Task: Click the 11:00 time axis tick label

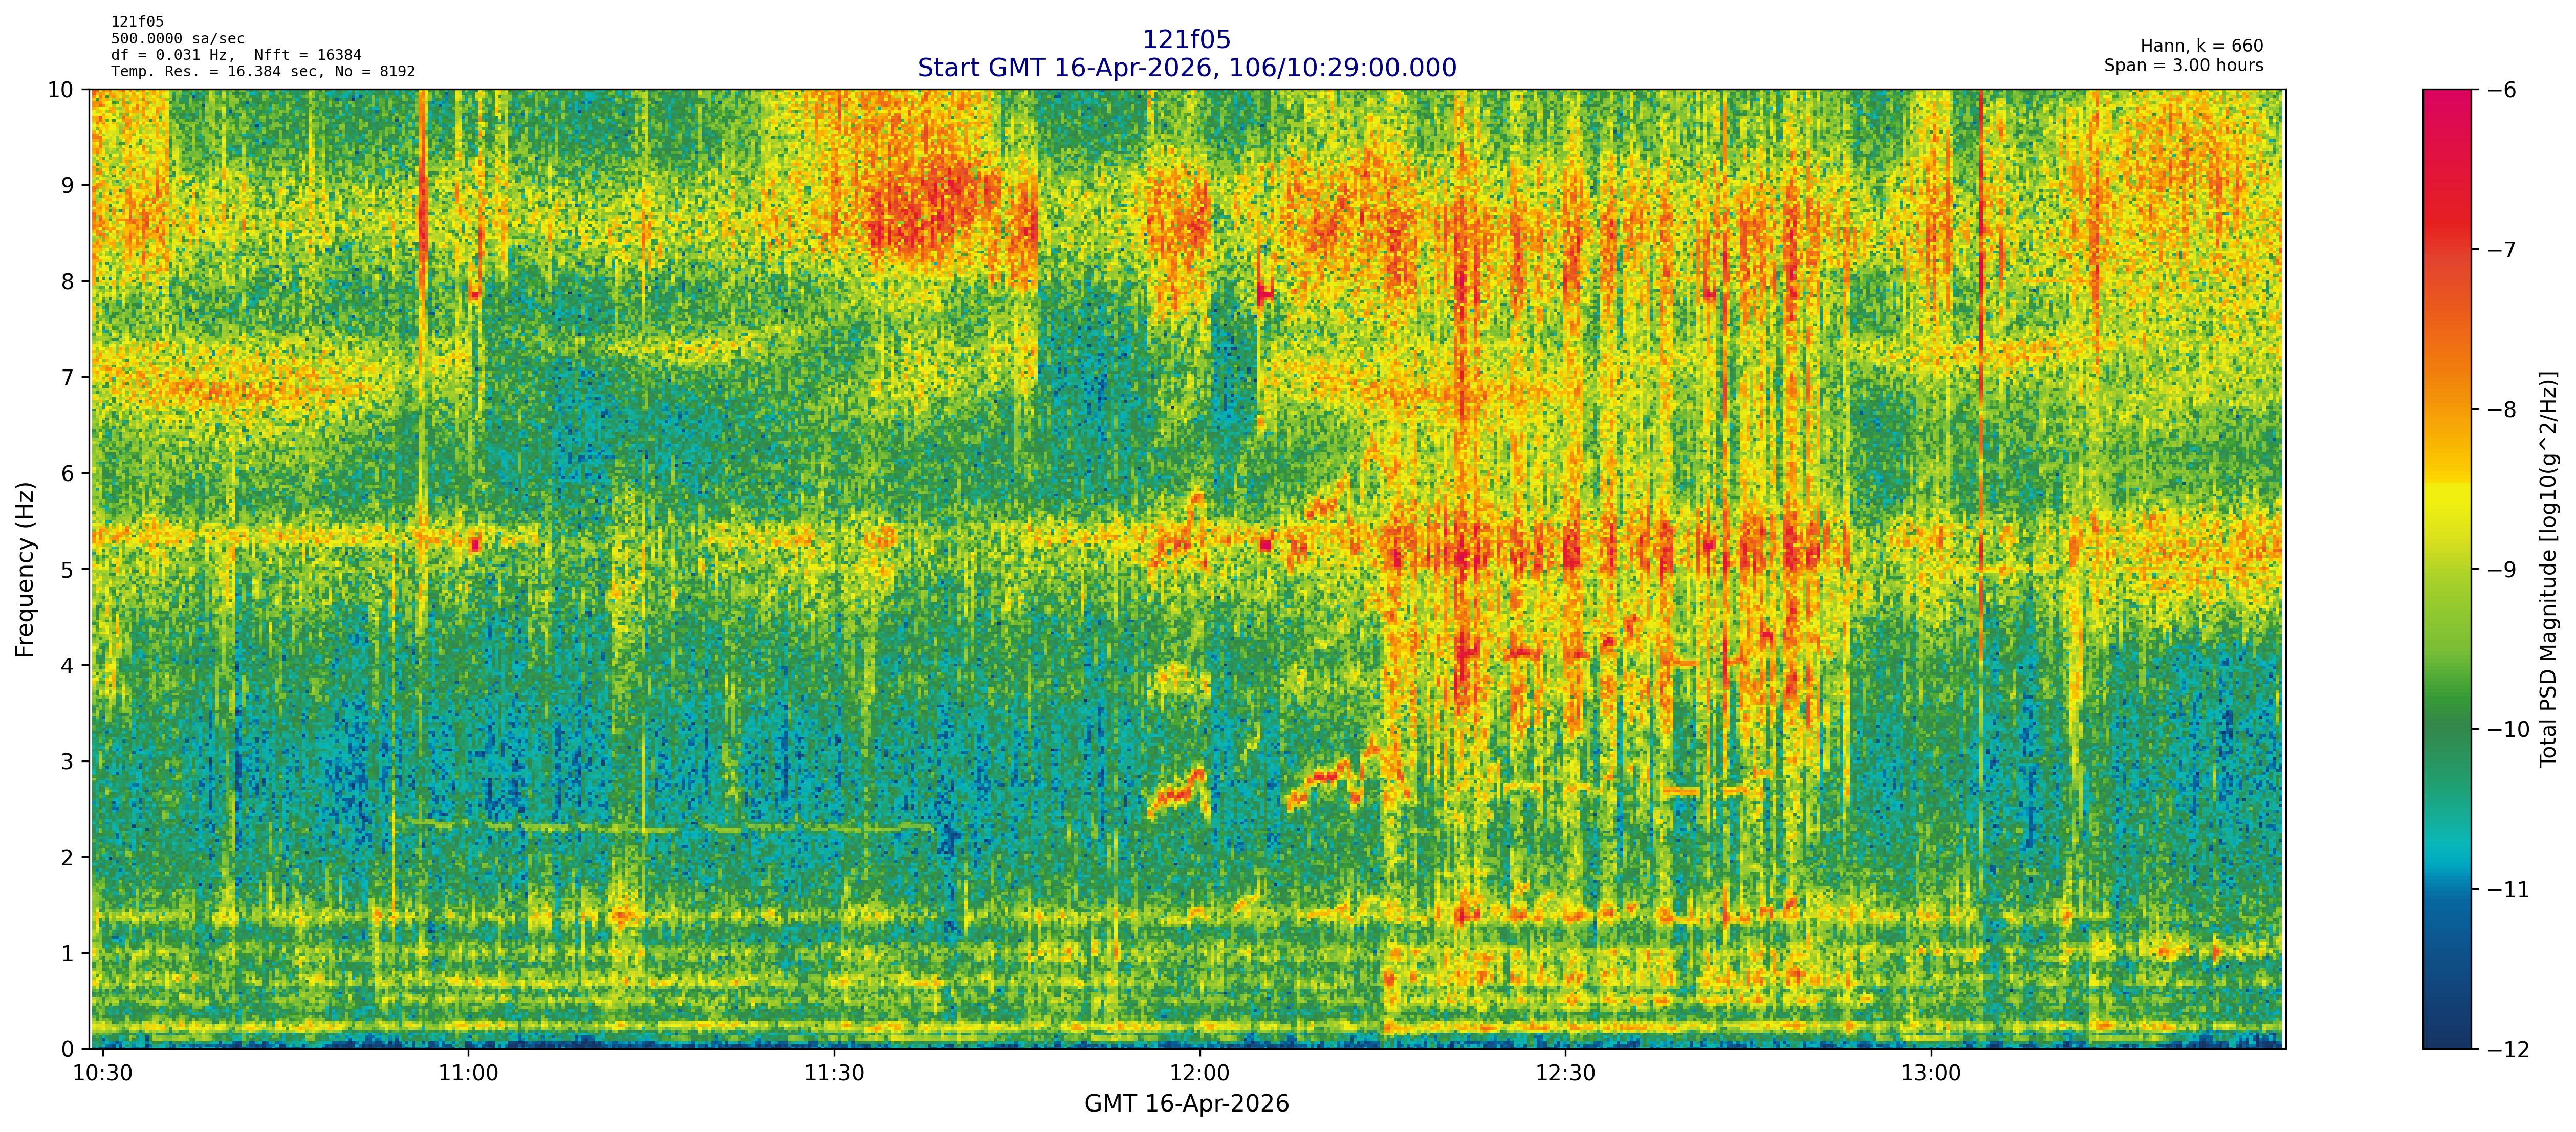Action: pyautogui.click(x=468, y=1073)
